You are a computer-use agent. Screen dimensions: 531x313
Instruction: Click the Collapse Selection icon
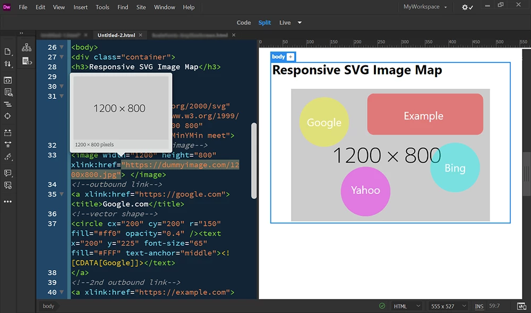coord(7,145)
